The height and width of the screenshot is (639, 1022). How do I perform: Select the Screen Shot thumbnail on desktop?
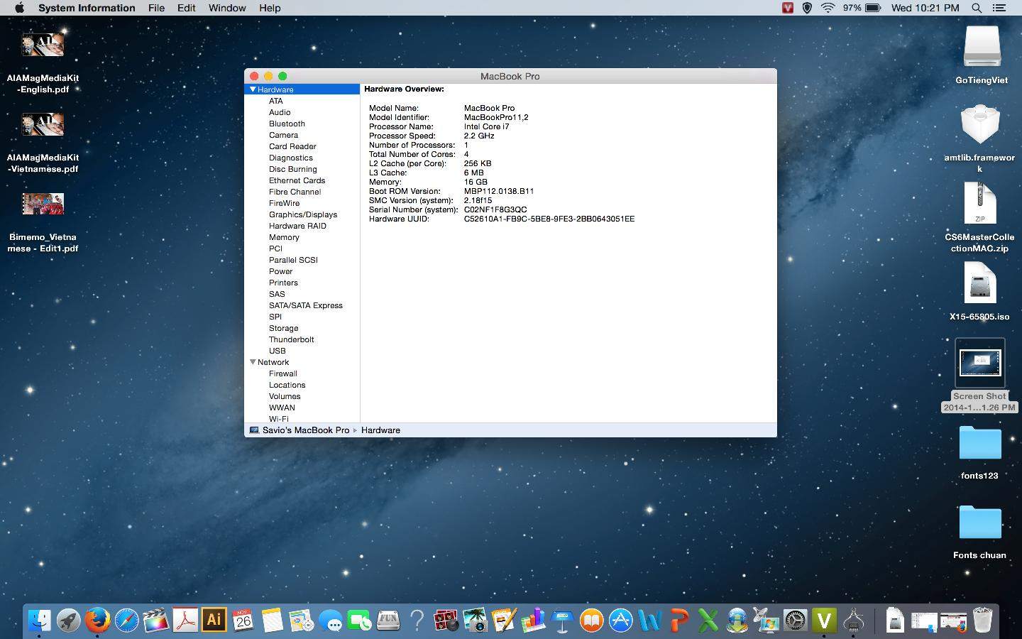point(979,363)
